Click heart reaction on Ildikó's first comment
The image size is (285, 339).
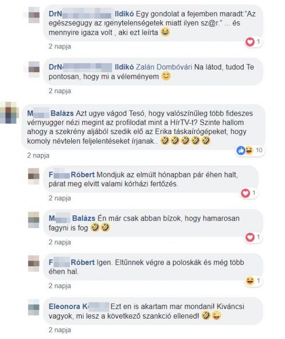pos(253,41)
